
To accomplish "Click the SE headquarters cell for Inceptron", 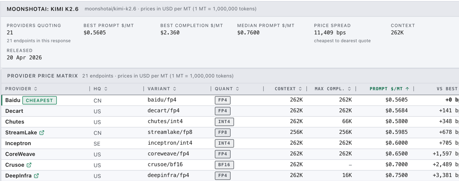I will (x=97, y=143).
